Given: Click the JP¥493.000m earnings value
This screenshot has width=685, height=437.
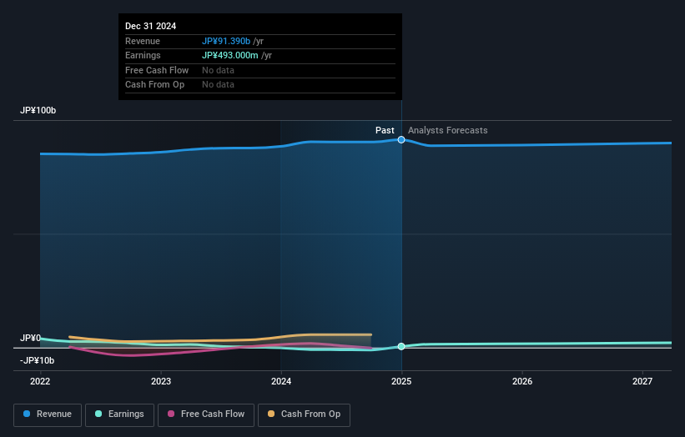Looking at the screenshot, I should pyautogui.click(x=229, y=55).
